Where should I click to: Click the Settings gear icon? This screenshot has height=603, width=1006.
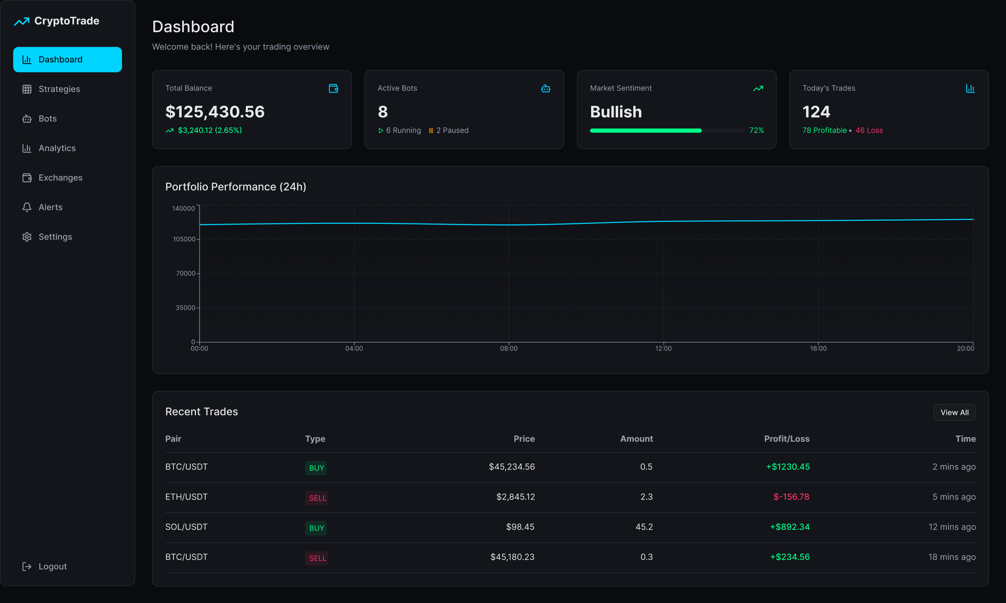(27, 237)
